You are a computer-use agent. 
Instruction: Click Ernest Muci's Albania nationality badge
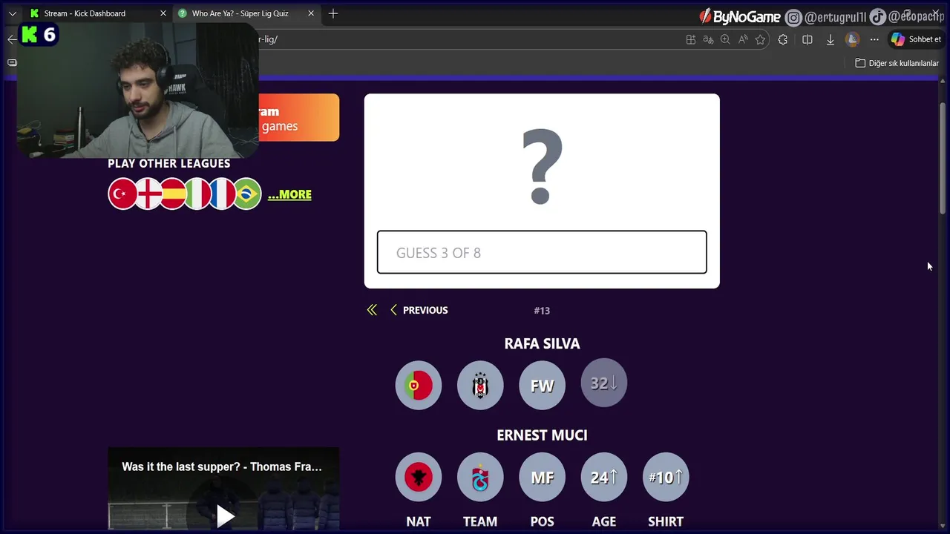[419, 477]
